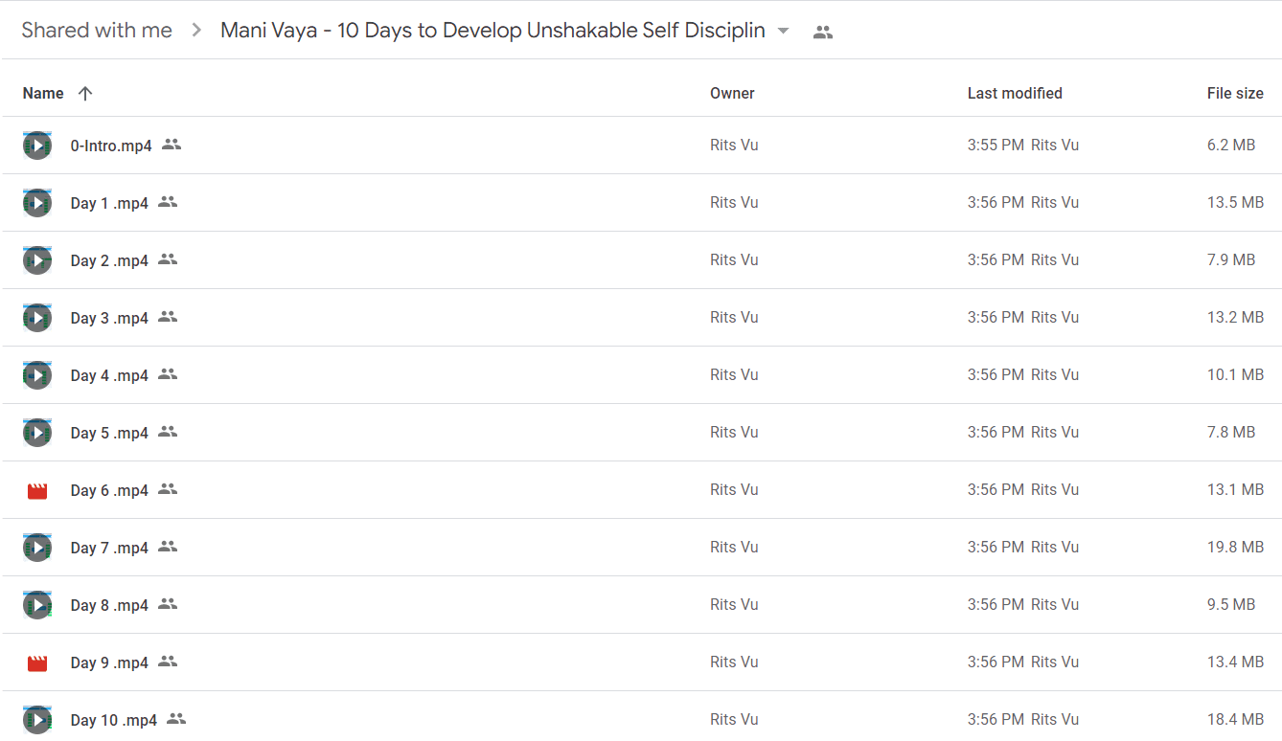Click the shared folder people icon in breadcrumb
Screen dimensions: 1282x741
click(823, 32)
